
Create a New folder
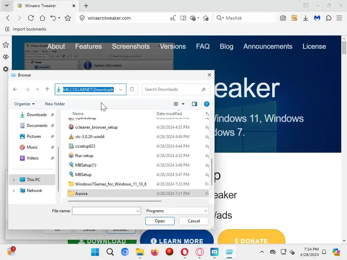coord(55,104)
